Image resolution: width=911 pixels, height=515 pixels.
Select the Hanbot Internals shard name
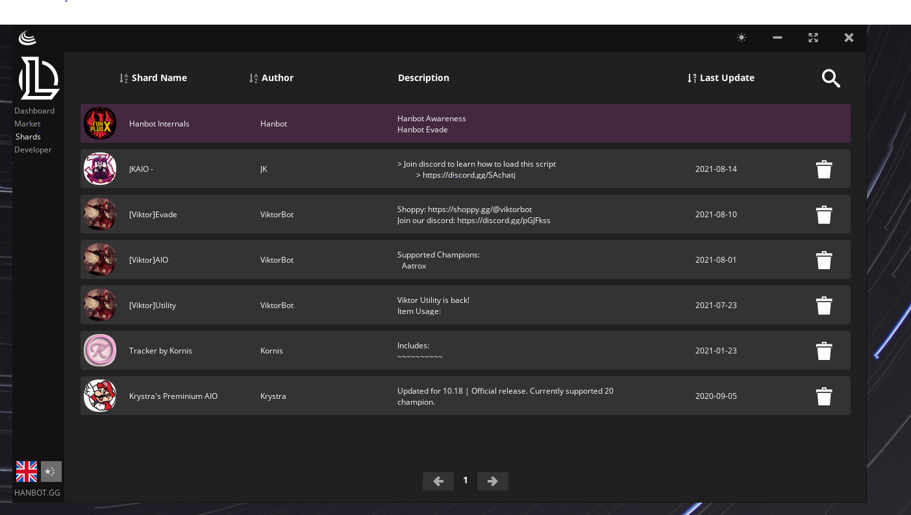[159, 124]
